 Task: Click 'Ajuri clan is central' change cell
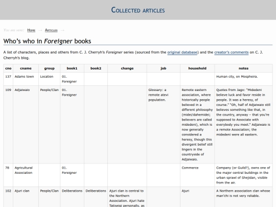point(127,197)
